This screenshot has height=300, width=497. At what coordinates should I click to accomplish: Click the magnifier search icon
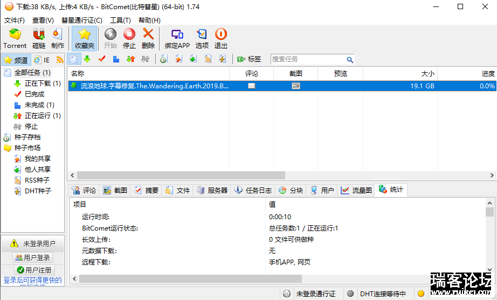(350, 60)
